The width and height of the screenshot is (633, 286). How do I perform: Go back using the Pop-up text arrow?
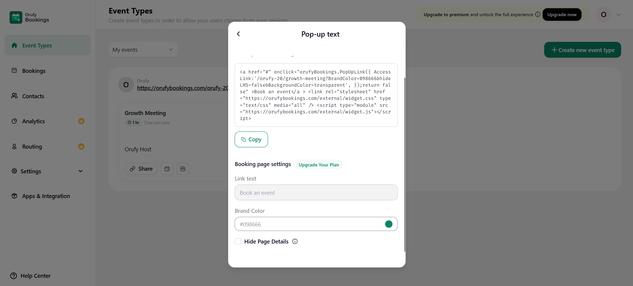pos(238,34)
